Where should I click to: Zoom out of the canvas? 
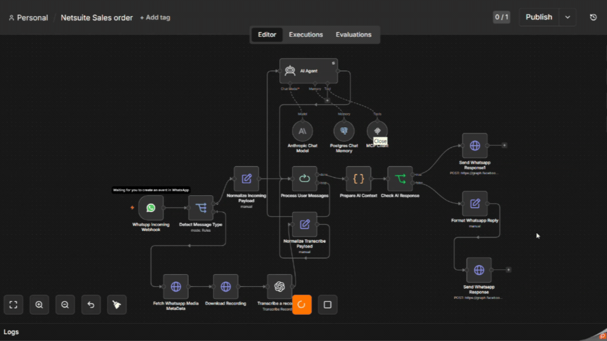tap(65, 305)
